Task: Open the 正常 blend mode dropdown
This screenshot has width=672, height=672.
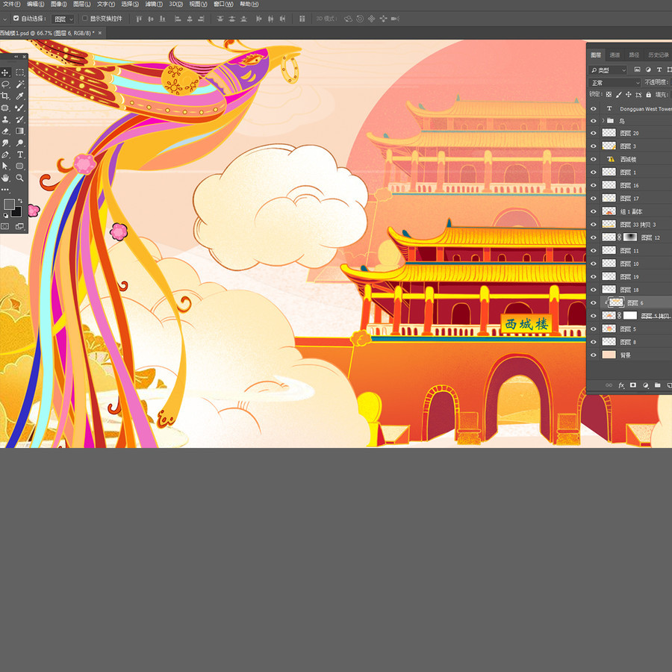Action: [615, 83]
